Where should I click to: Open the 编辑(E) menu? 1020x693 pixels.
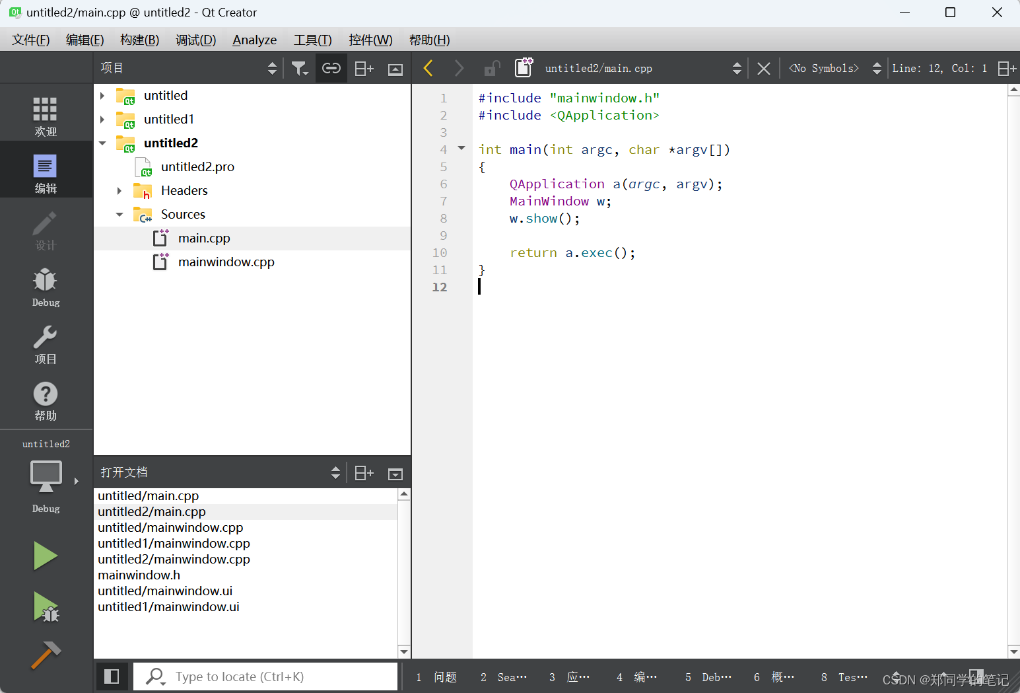tap(85, 40)
